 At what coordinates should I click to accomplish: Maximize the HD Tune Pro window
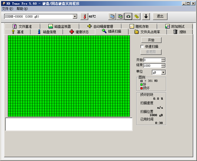click(x=188, y=4)
